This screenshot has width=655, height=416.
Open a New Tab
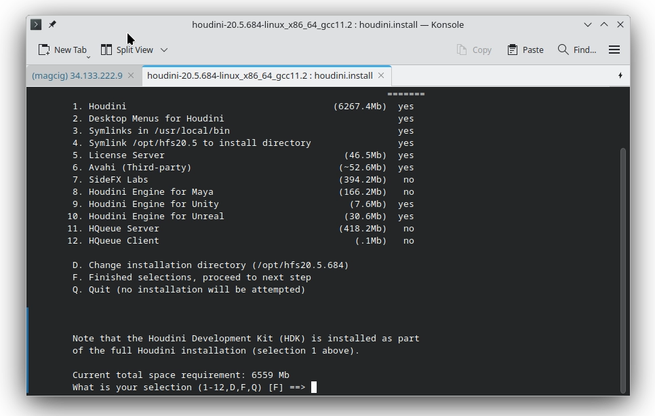pos(62,50)
